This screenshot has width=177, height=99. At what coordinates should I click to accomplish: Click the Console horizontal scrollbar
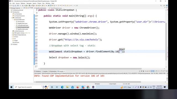click(x=88, y=82)
